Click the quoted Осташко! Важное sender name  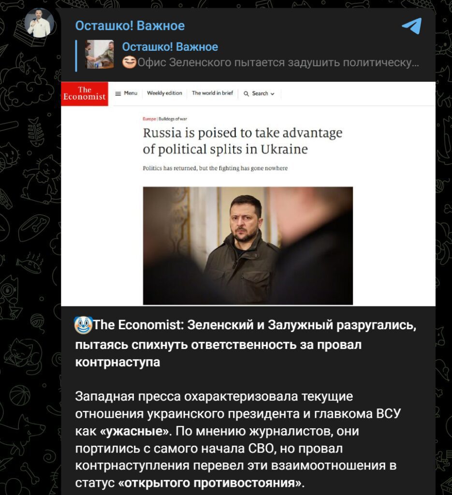[170, 47]
